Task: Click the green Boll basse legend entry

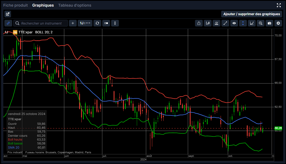Action: point(15,144)
